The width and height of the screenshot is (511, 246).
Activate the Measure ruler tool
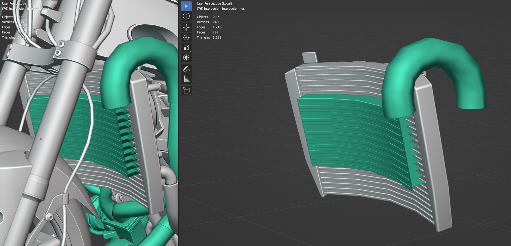tap(186, 79)
